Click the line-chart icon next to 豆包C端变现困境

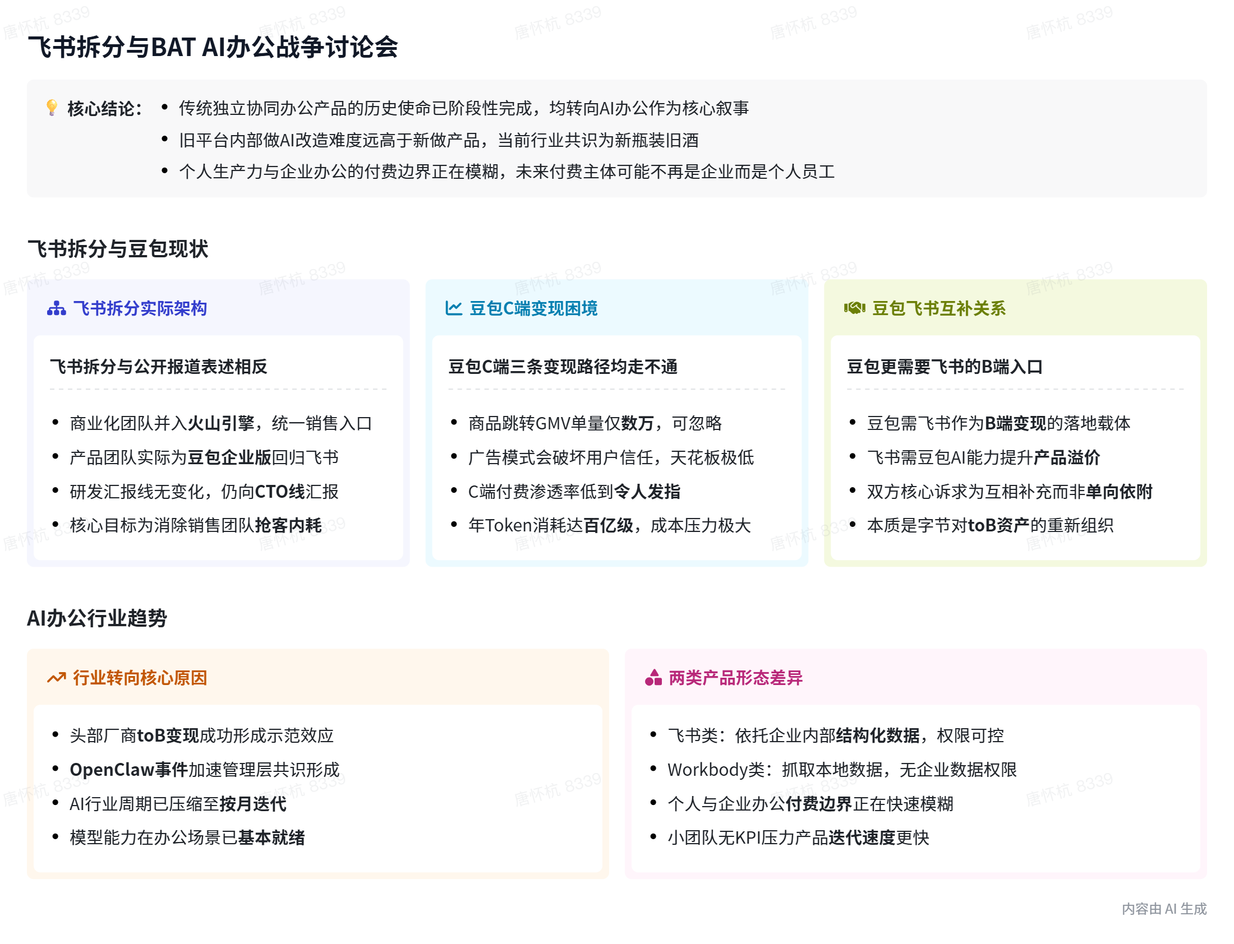point(454,308)
